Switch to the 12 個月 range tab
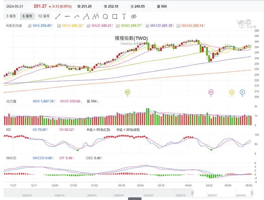 44,16
